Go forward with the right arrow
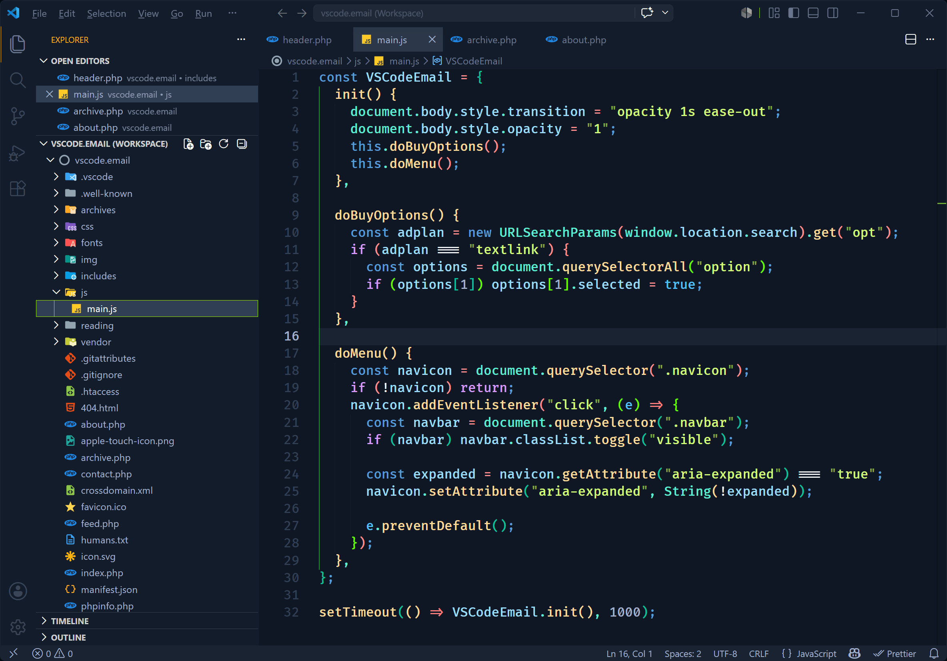Screen dimensions: 947x661 pos(302,13)
